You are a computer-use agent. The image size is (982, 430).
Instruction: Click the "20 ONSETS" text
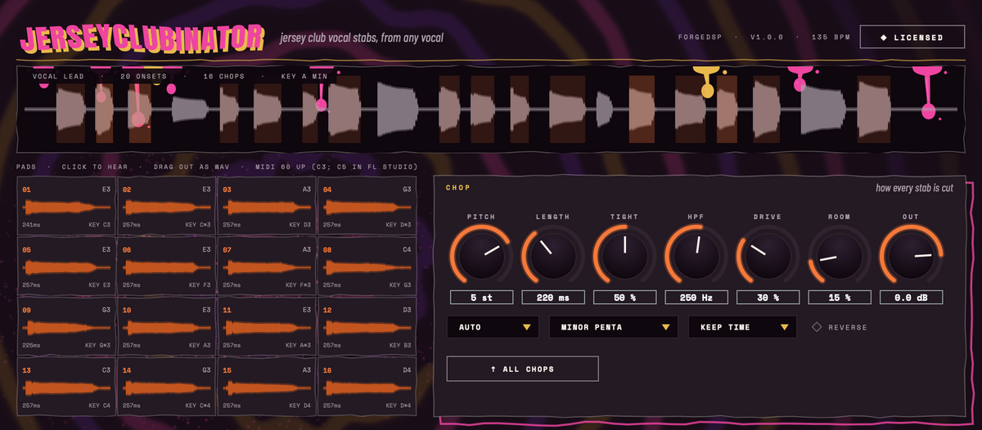tap(144, 76)
